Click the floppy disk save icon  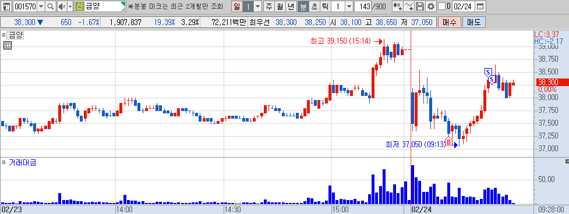pos(420,6)
